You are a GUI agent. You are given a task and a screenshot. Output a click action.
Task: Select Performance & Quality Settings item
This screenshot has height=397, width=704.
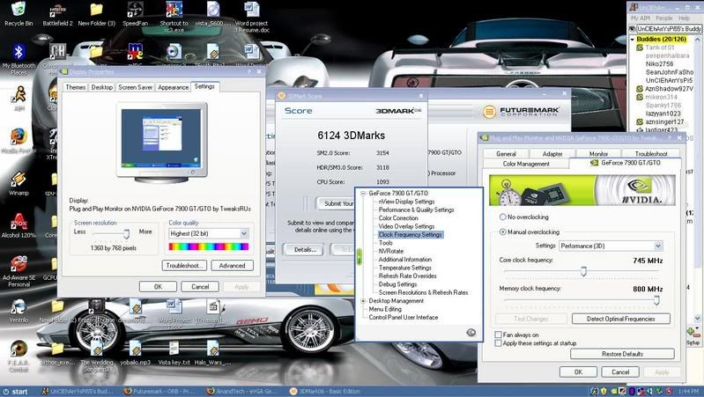[x=416, y=210]
